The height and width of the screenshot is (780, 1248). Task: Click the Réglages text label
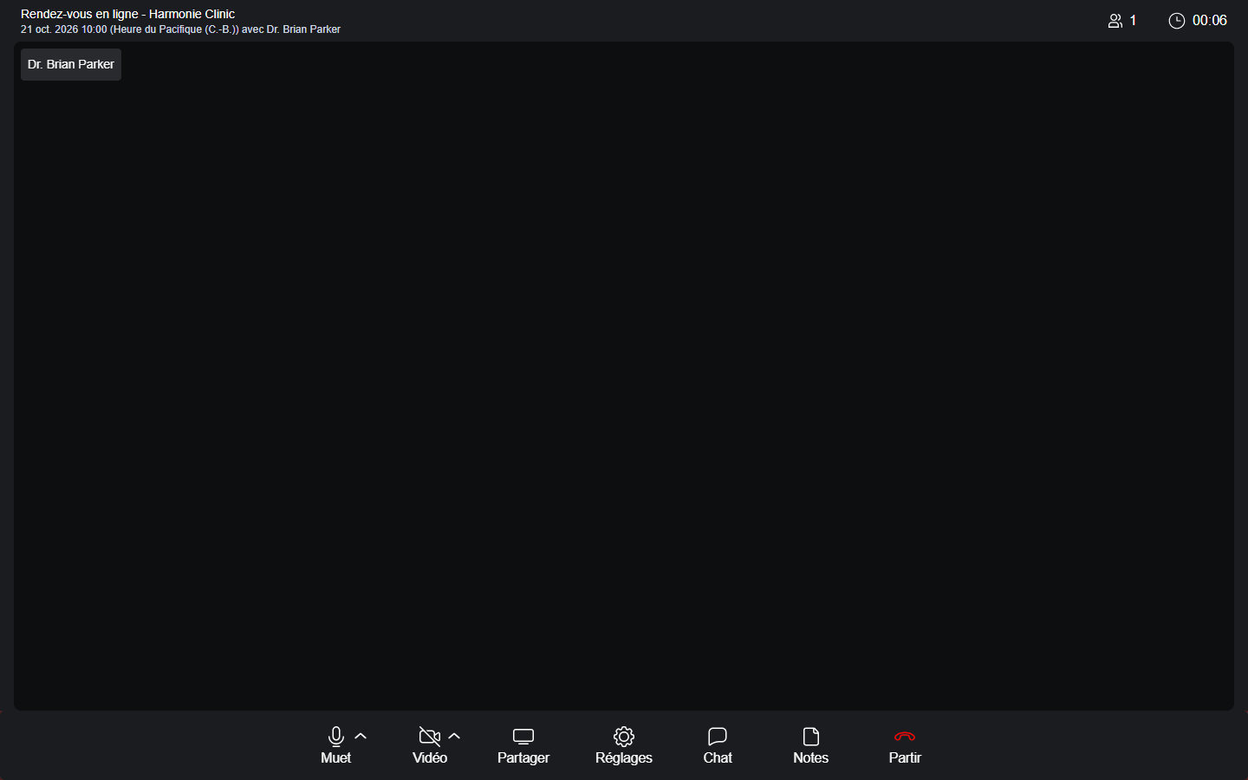pyautogui.click(x=624, y=757)
